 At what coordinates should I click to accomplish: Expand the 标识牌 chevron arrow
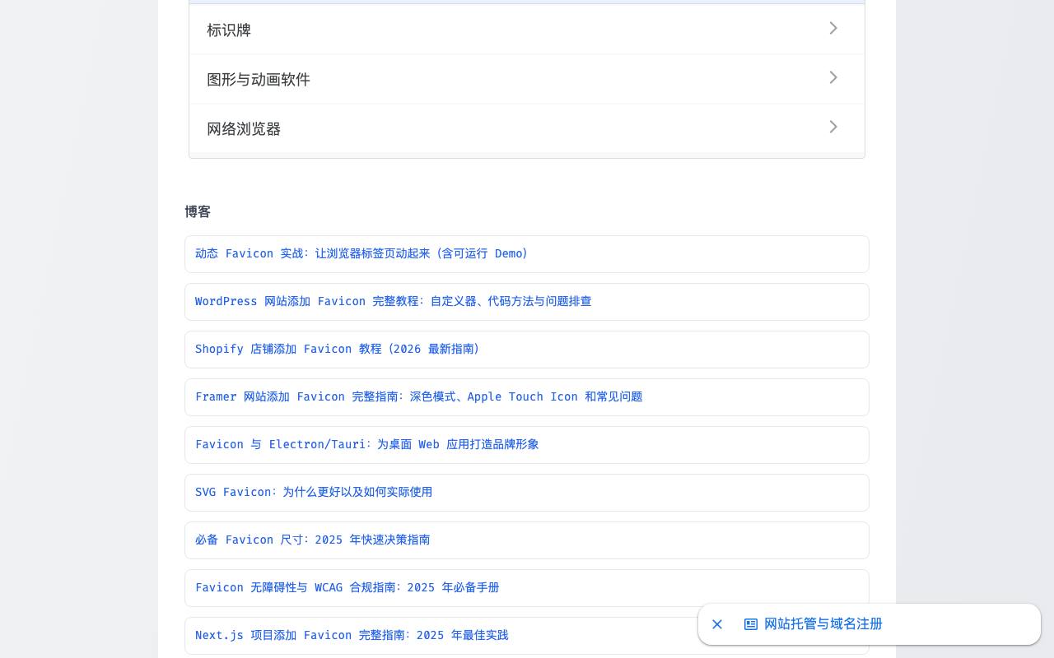[x=833, y=29]
